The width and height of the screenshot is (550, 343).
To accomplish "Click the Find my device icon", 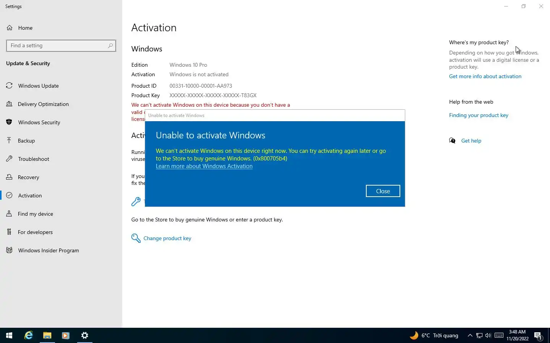I will coord(10,214).
